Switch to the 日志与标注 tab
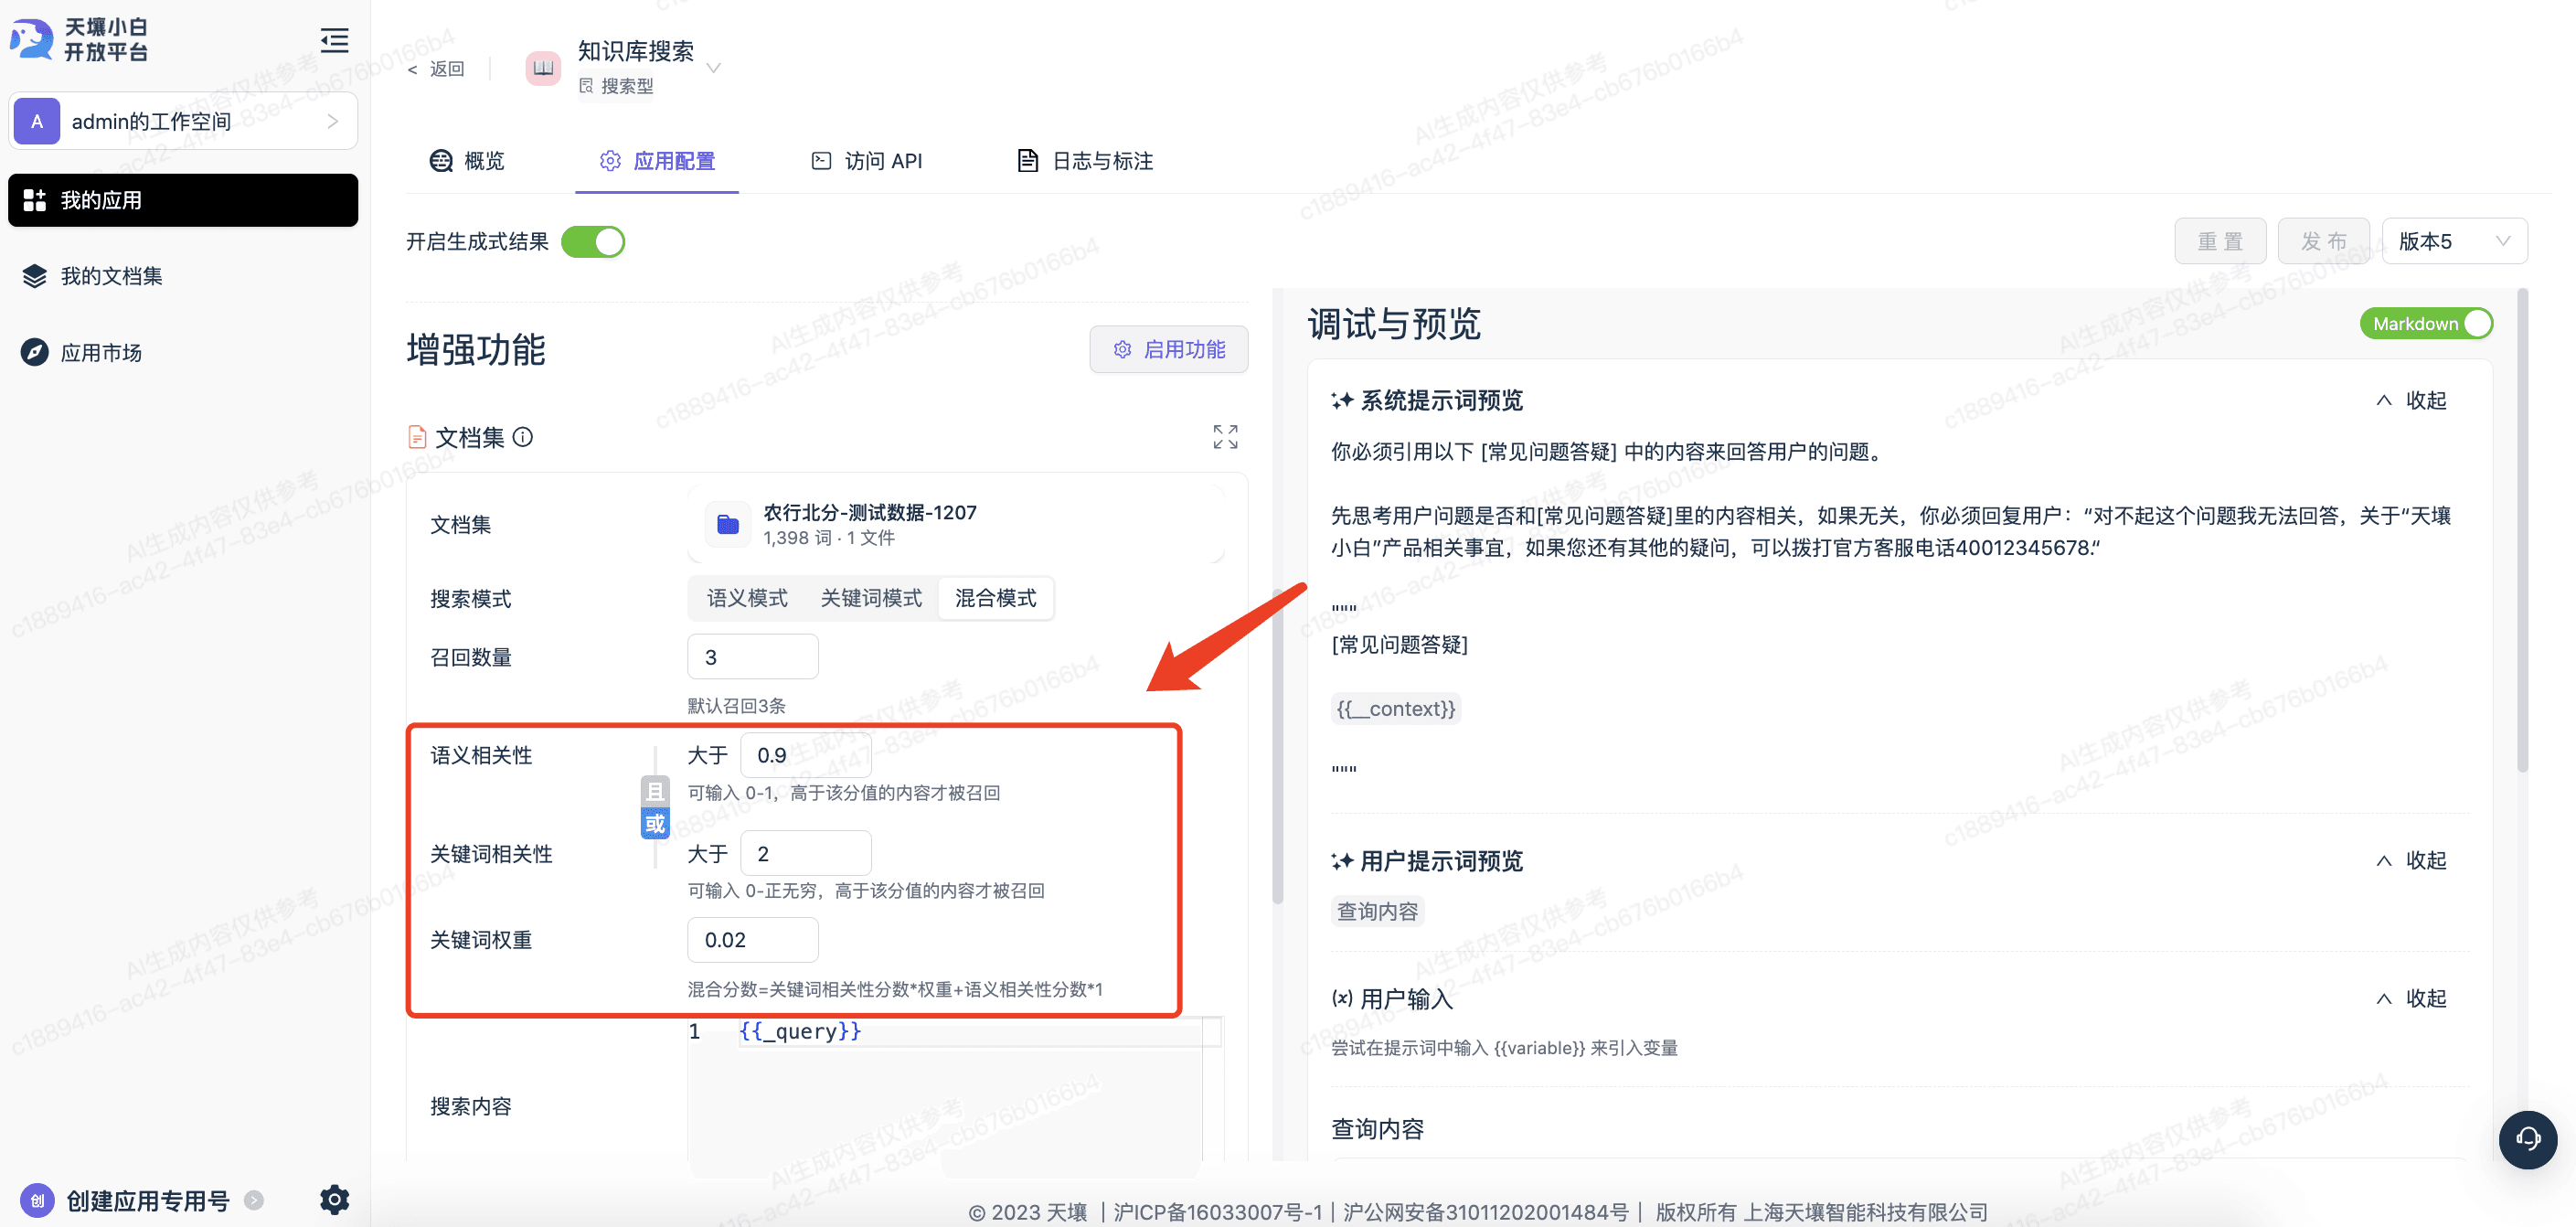 pyautogui.click(x=1085, y=160)
